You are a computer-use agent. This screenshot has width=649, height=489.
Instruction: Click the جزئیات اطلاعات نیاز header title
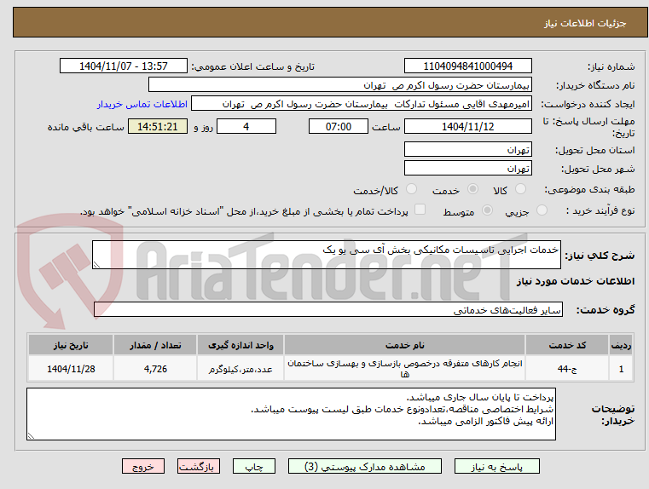coord(585,23)
